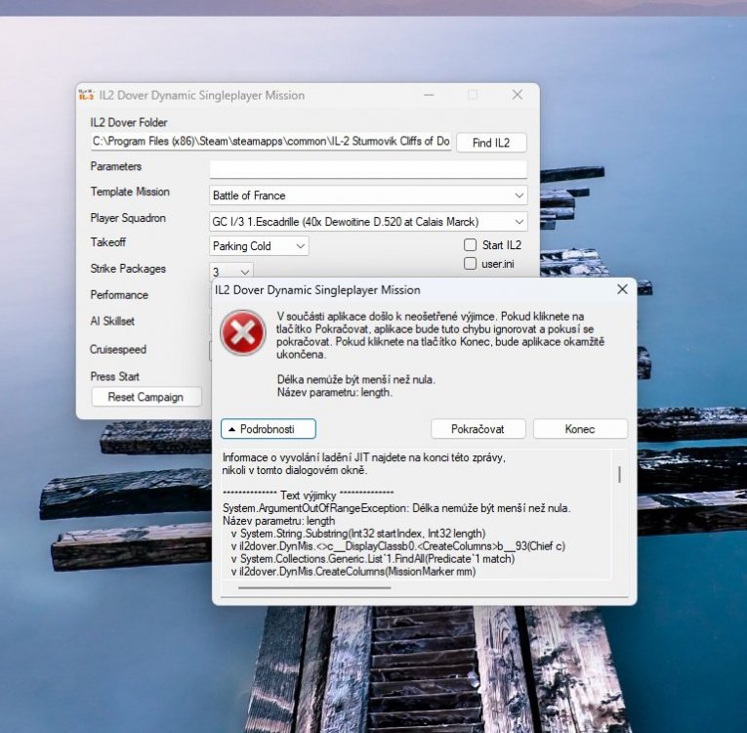Open the Player Squadron dropdown
This screenshot has height=733, width=747.
point(368,222)
